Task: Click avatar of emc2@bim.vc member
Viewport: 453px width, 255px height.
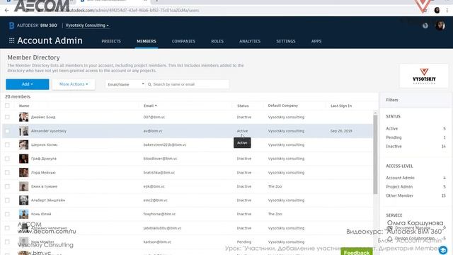Action: pyautogui.click(x=23, y=200)
